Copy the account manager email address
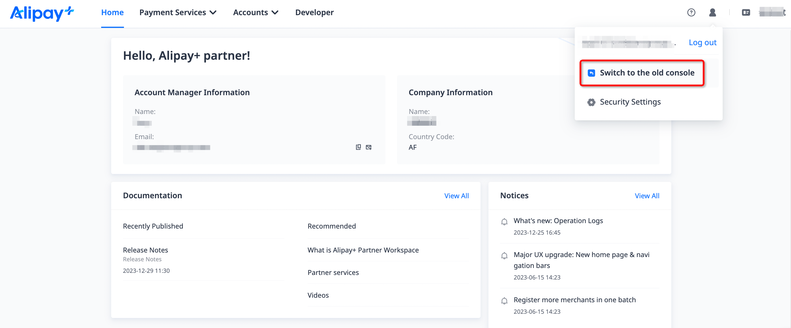Screen dimensions: 791x328 358,147
